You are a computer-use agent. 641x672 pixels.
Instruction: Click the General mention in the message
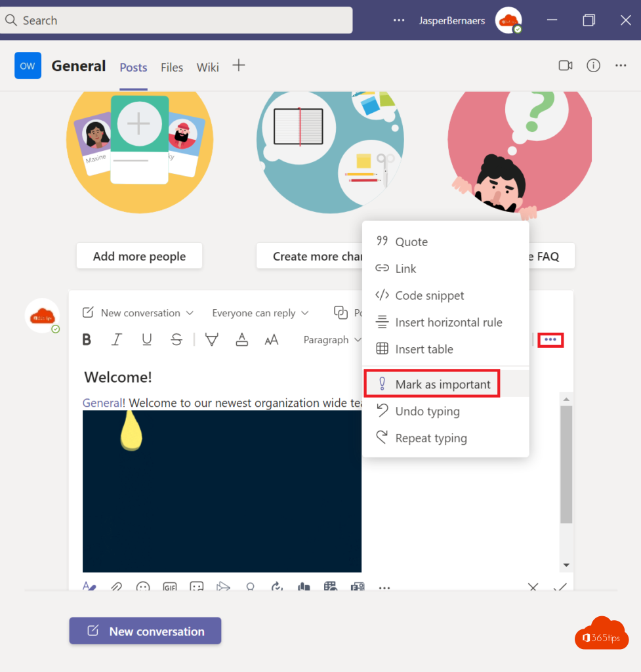tap(102, 403)
